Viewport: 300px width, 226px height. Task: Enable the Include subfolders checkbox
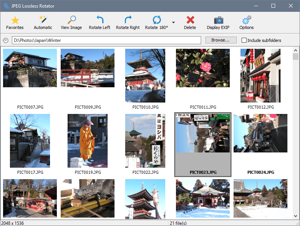point(244,40)
